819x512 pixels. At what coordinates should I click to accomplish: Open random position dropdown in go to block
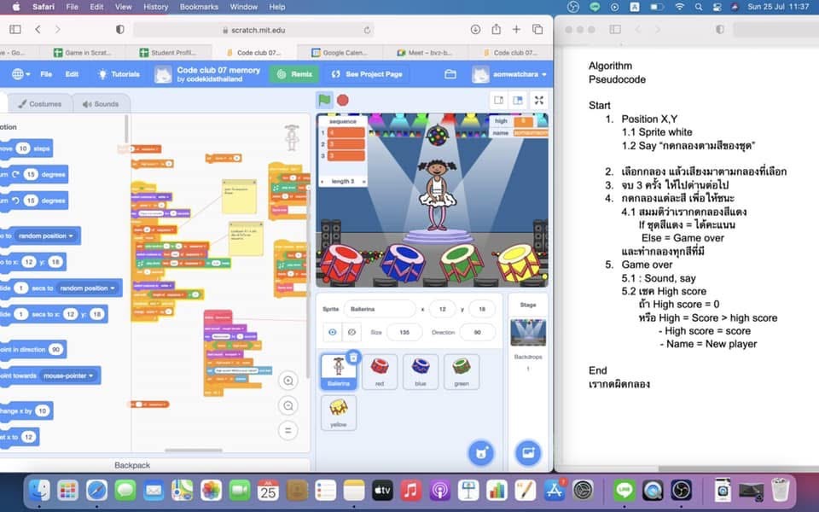coord(46,236)
